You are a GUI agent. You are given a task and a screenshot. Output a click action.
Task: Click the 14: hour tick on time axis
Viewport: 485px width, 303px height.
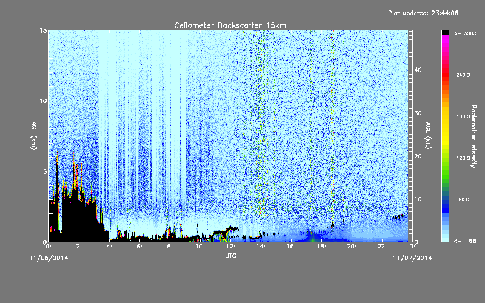261,247
